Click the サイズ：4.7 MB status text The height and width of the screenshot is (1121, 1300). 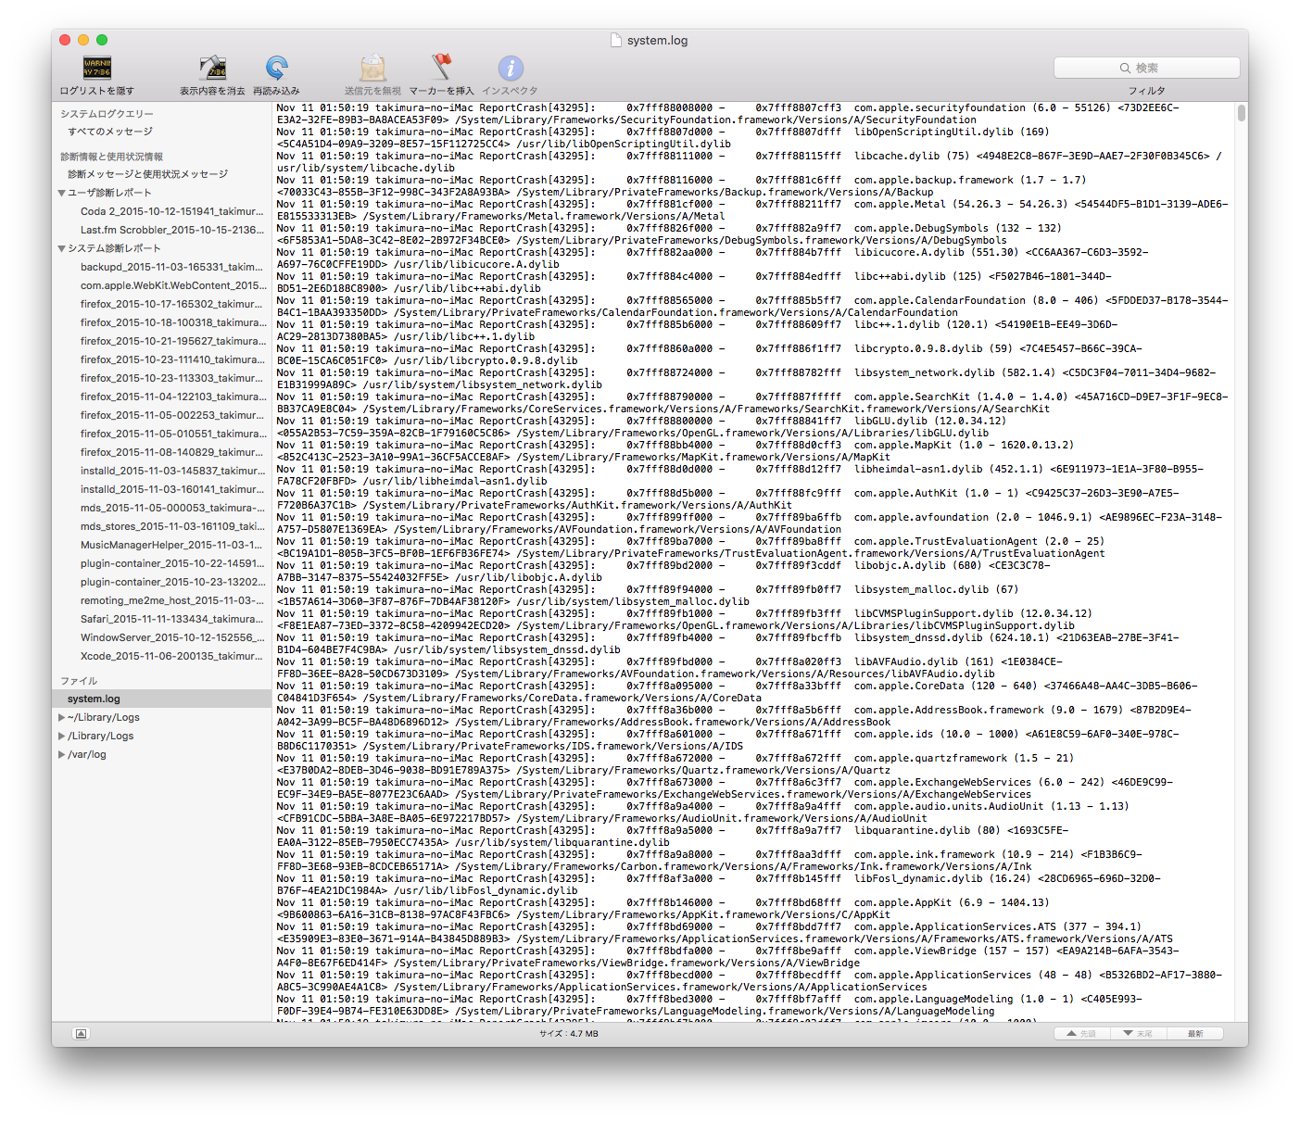pyautogui.click(x=569, y=1033)
